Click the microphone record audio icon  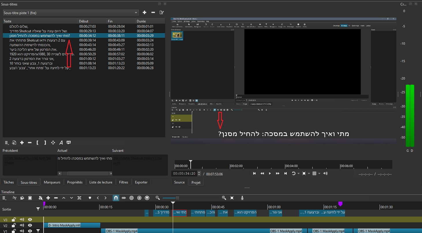pyautogui.click(x=242, y=198)
